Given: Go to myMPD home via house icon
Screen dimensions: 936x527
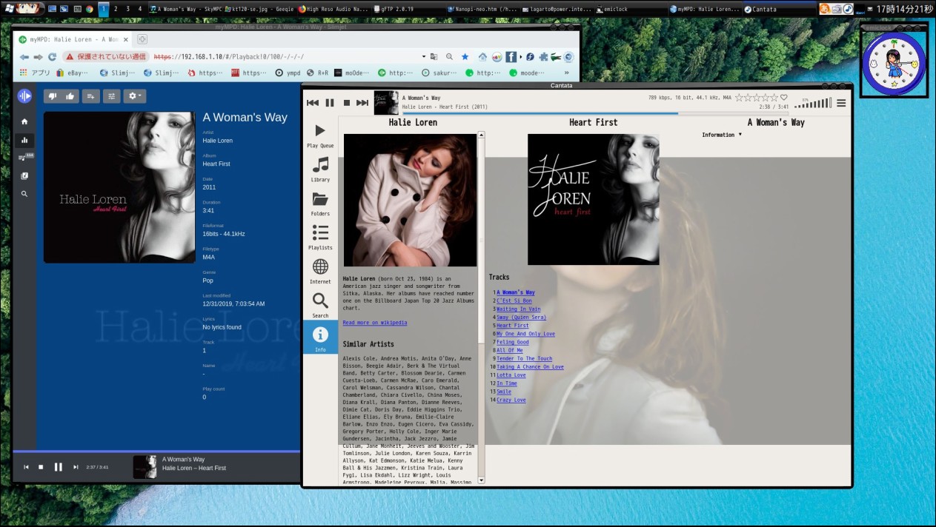Looking at the screenshot, I should click(x=24, y=121).
